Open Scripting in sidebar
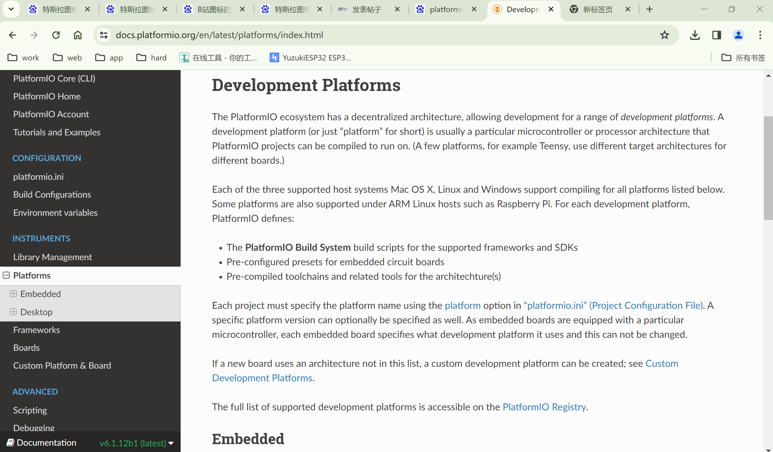Screen dimensions: 773x452 click(30, 410)
